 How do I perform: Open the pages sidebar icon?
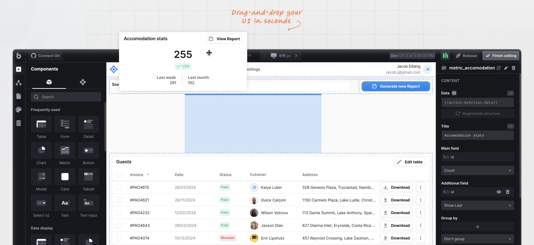coord(19,96)
